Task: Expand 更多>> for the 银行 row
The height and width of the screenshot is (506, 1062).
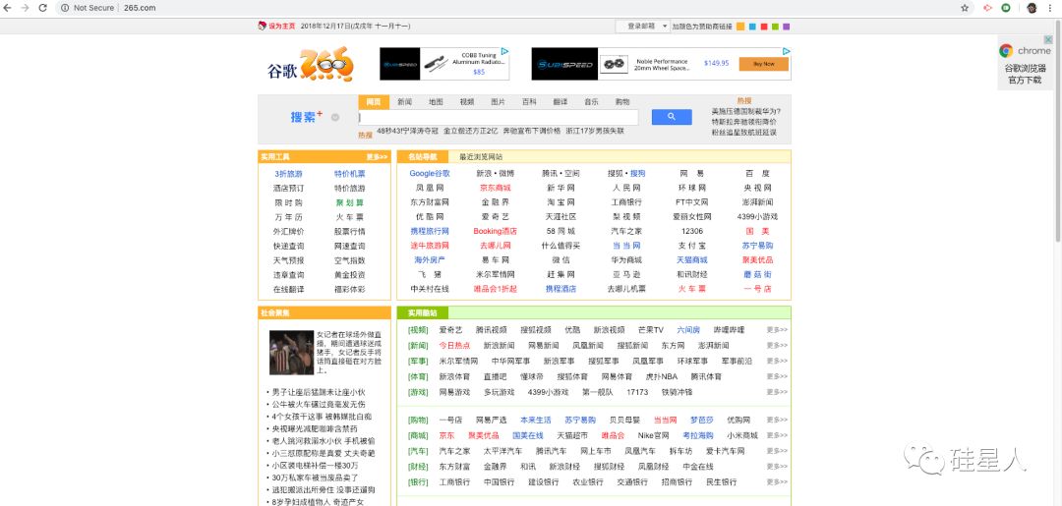Action: coord(777,482)
